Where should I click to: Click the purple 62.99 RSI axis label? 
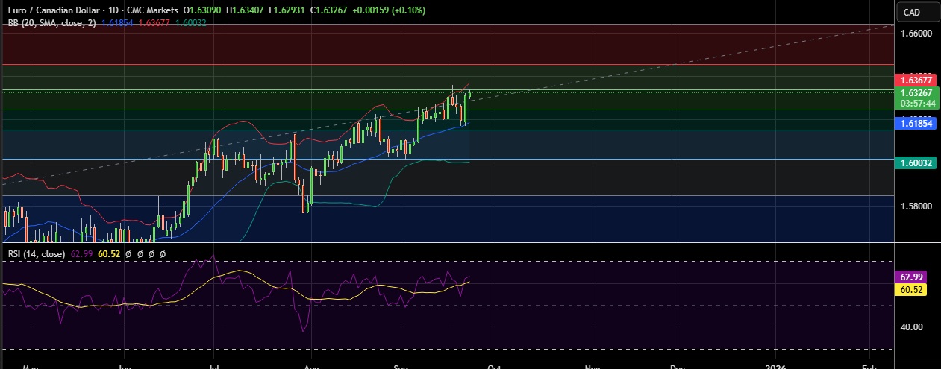910,277
